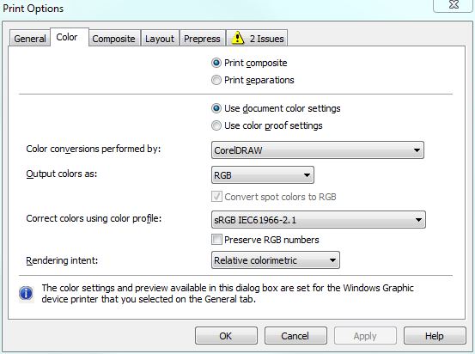The width and height of the screenshot is (475, 354).
Task: Open the Output colors as dropdown
Action: pos(263,175)
